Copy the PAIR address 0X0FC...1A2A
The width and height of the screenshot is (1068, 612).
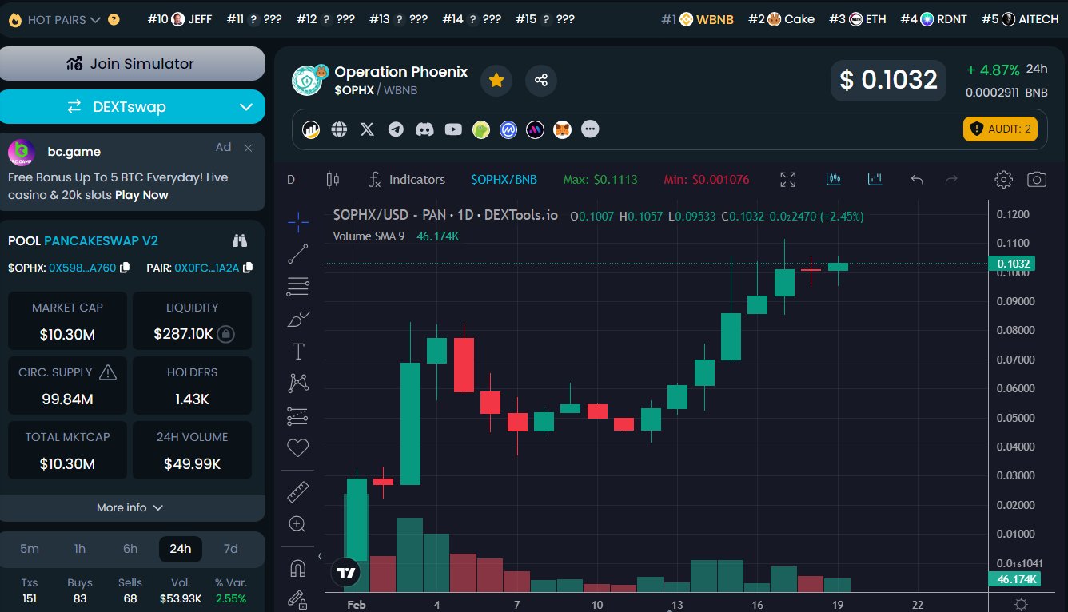(248, 268)
